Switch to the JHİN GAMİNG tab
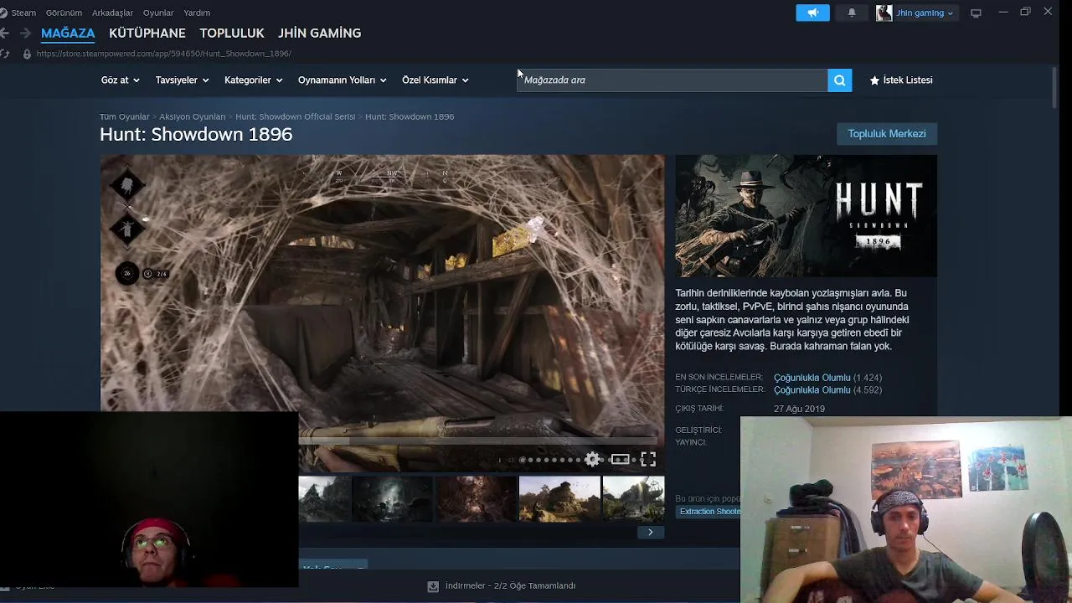This screenshot has width=1072, height=603. tap(320, 33)
